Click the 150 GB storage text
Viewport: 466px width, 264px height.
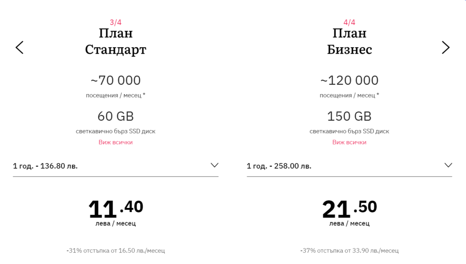[x=349, y=117]
